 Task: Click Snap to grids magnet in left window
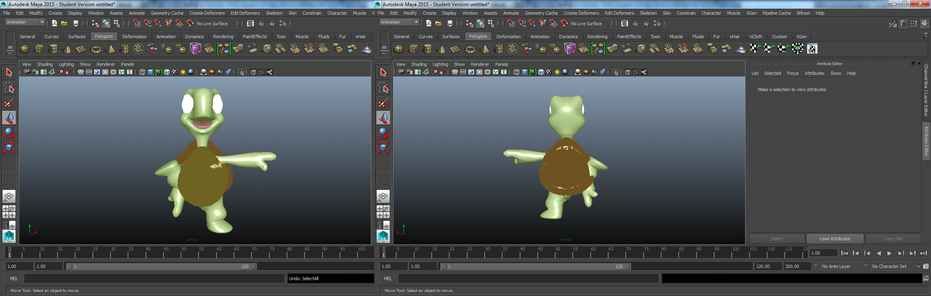point(137,23)
